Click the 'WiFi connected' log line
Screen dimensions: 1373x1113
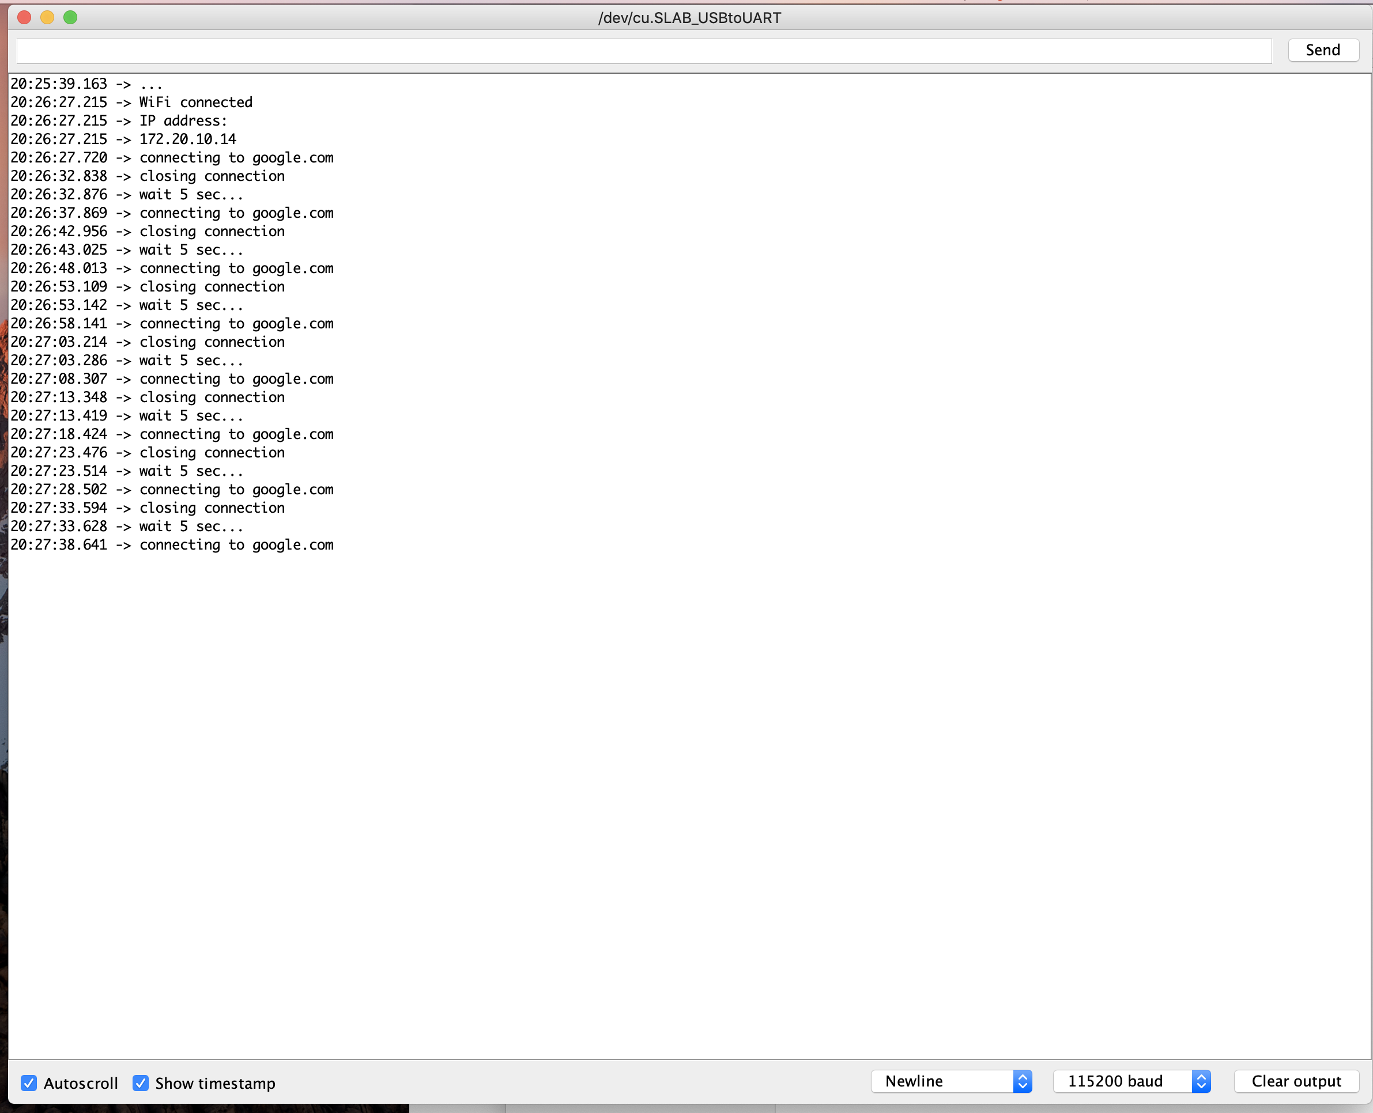click(x=131, y=102)
